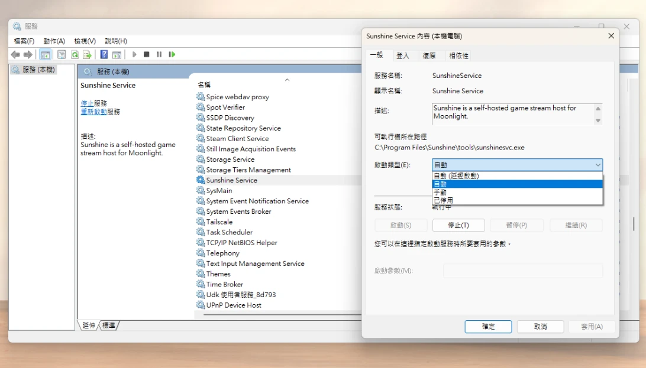Image resolution: width=646 pixels, height=368 pixels.
Task: Click the 停止 link for Sunshine Service
Action: tap(87, 103)
